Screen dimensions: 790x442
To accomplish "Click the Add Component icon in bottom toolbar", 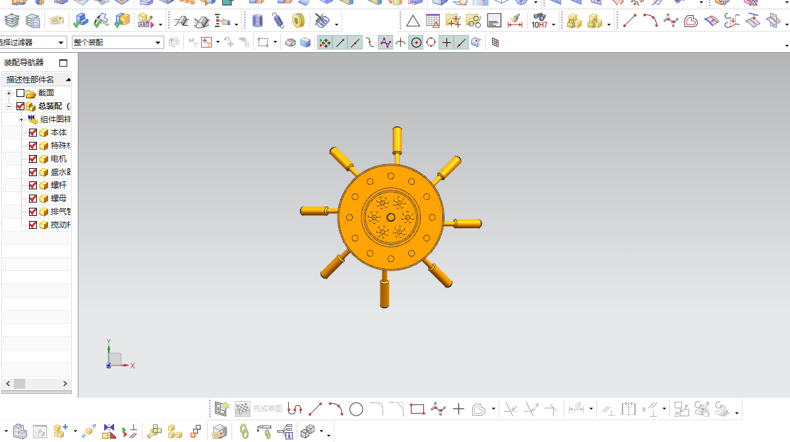I will click(61, 431).
